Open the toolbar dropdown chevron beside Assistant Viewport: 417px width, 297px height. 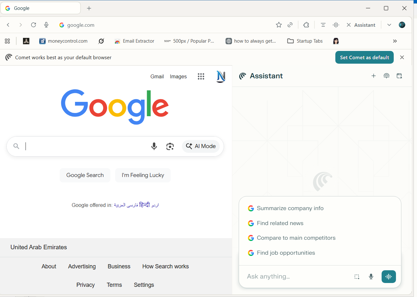coord(389,25)
